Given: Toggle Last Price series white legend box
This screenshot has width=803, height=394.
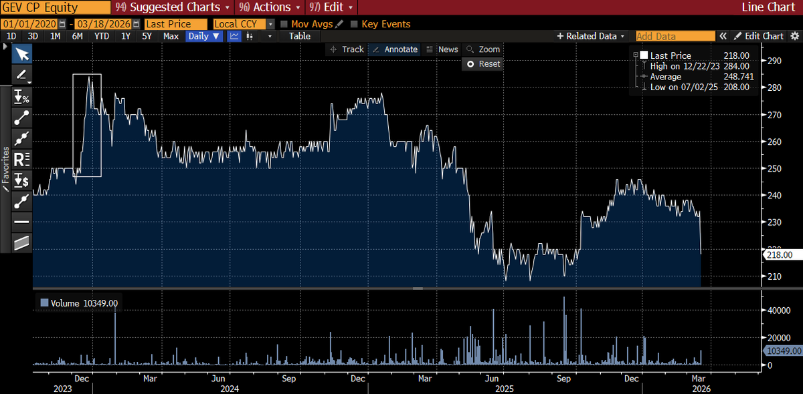Looking at the screenshot, I should pyautogui.click(x=644, y=55).
